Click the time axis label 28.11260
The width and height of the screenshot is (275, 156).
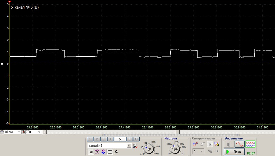pyautogui.click(x=148, y=127)
